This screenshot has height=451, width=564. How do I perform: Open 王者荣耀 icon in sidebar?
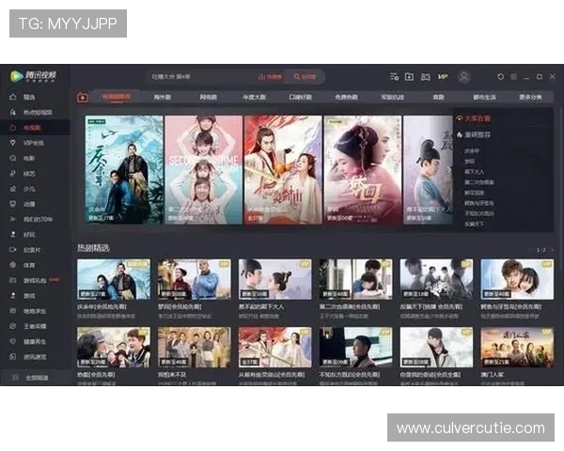[x=12, y=326]
